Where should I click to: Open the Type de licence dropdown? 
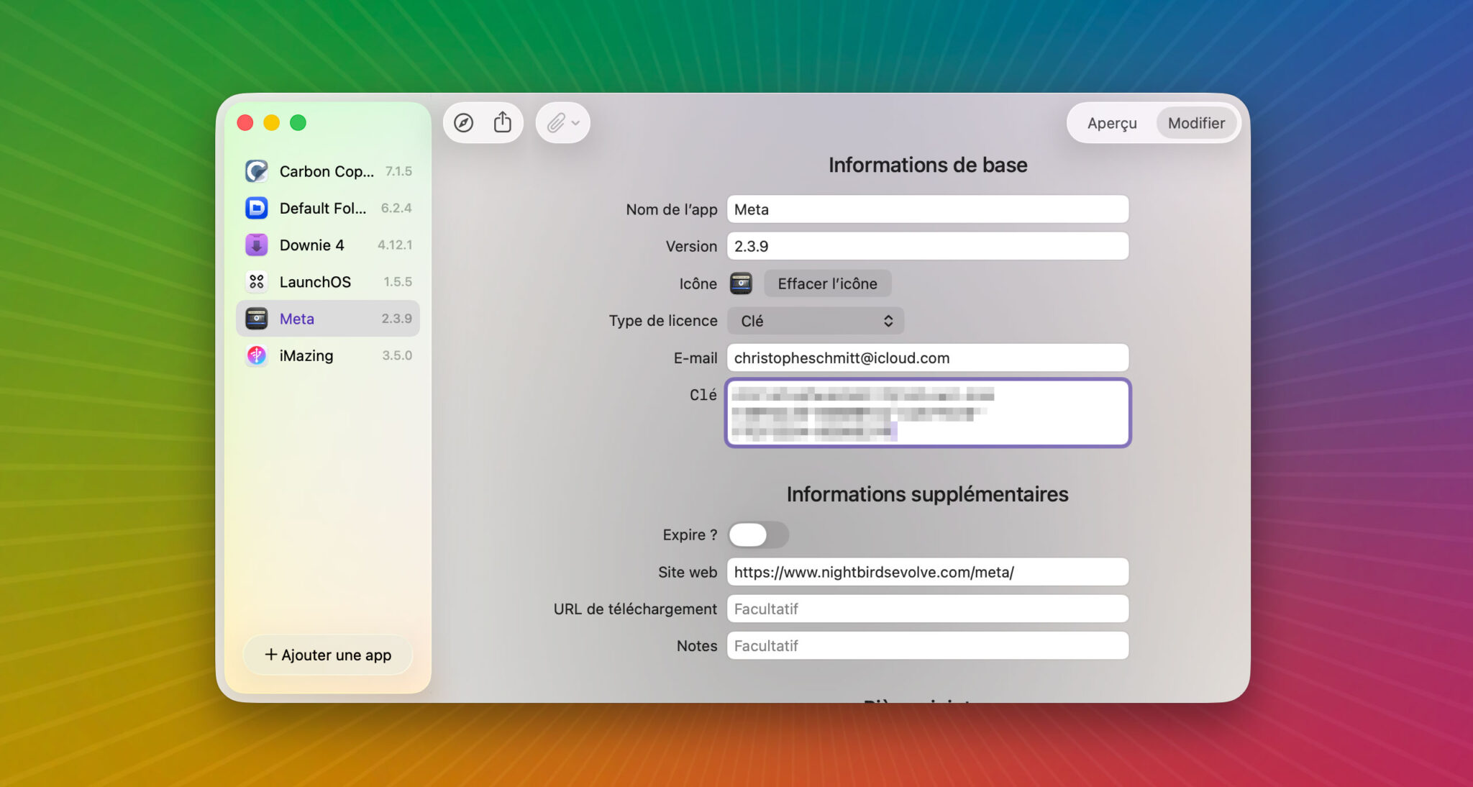pos(816,321)
